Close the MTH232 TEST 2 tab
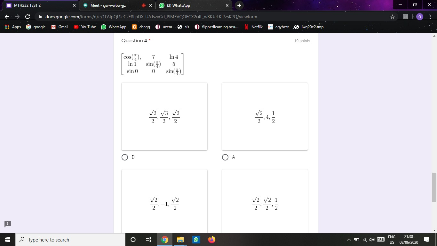 74,5
